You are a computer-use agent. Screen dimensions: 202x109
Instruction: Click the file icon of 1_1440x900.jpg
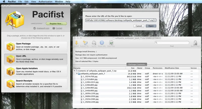(x=81, y=91)
